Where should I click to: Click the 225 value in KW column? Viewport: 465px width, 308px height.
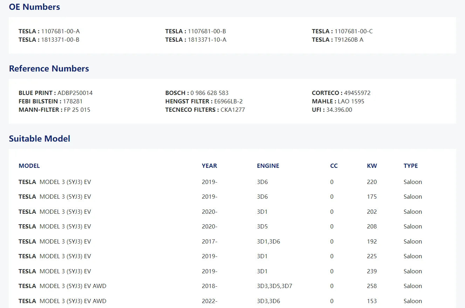tap(372, 256)
